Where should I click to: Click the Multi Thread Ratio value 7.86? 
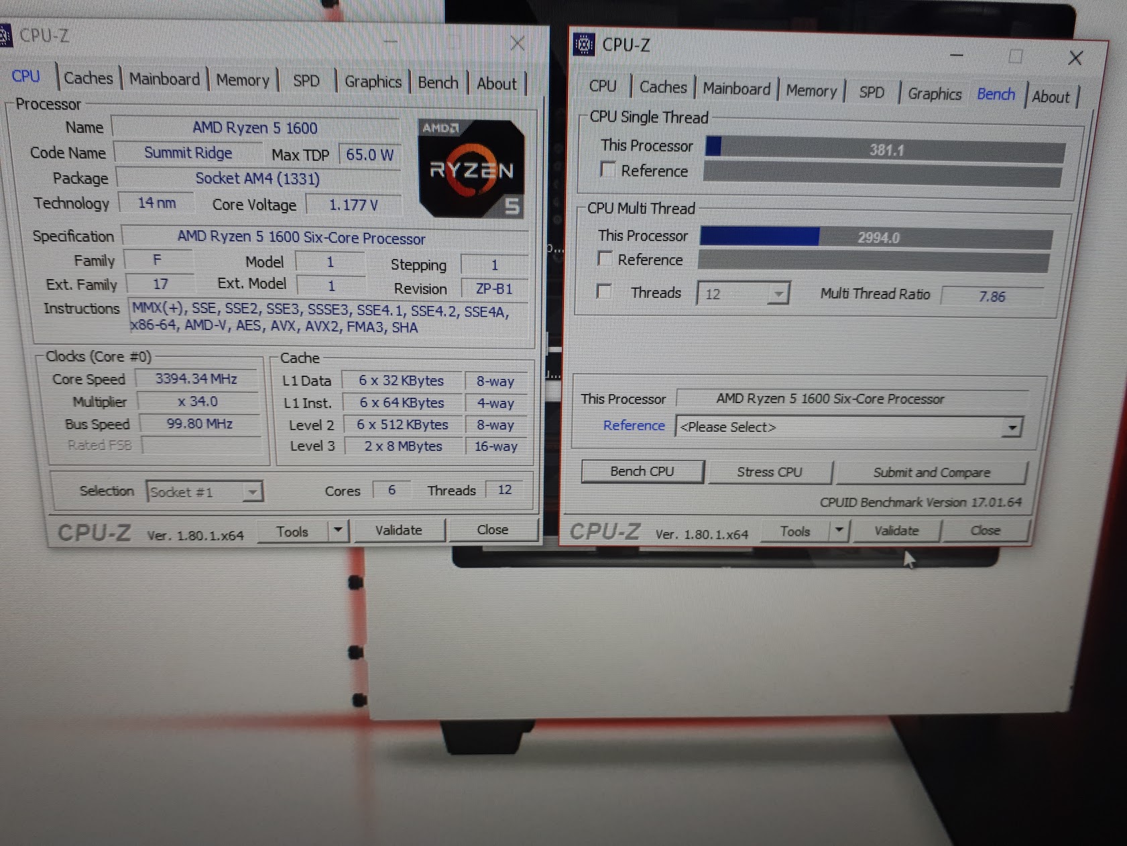[x=992, y=297]
